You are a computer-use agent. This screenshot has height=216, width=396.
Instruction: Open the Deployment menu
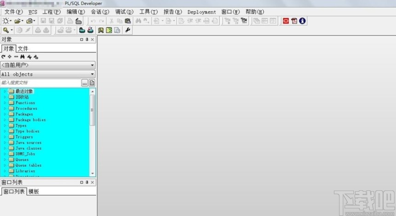click(201, 12)
